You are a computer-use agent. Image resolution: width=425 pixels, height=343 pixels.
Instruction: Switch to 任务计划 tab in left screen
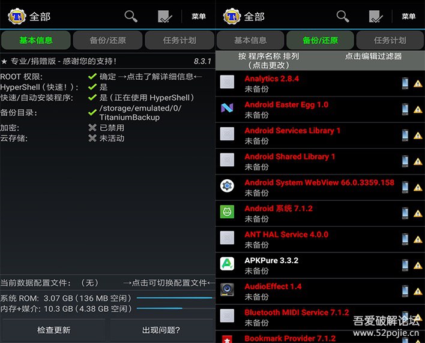coord(179,40)
